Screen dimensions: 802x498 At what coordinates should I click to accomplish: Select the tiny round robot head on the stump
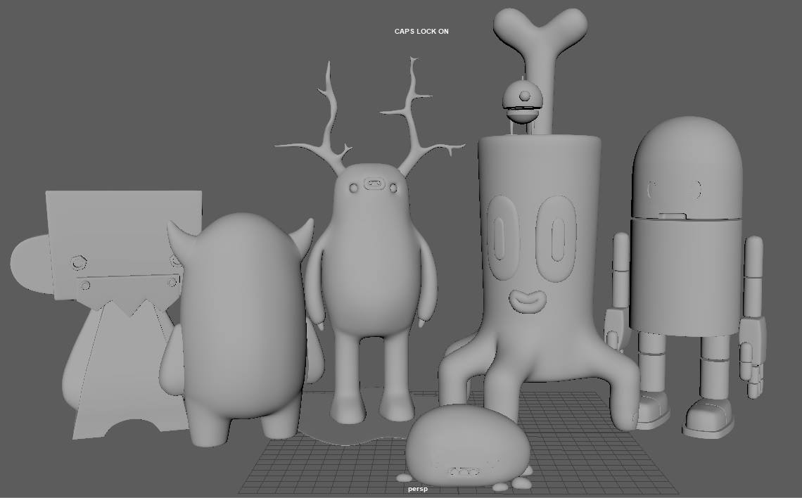coord(522,102)
